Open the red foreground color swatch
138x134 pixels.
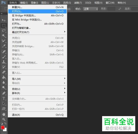pos(3,127)
